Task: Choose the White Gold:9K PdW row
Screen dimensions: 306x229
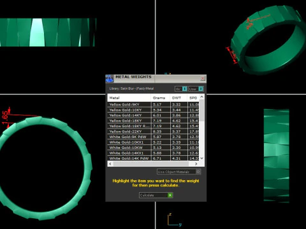Action: coord(154,137)
